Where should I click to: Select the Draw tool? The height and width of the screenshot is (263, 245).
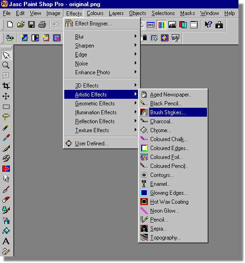pyautogui.click(x=6, y=251)
